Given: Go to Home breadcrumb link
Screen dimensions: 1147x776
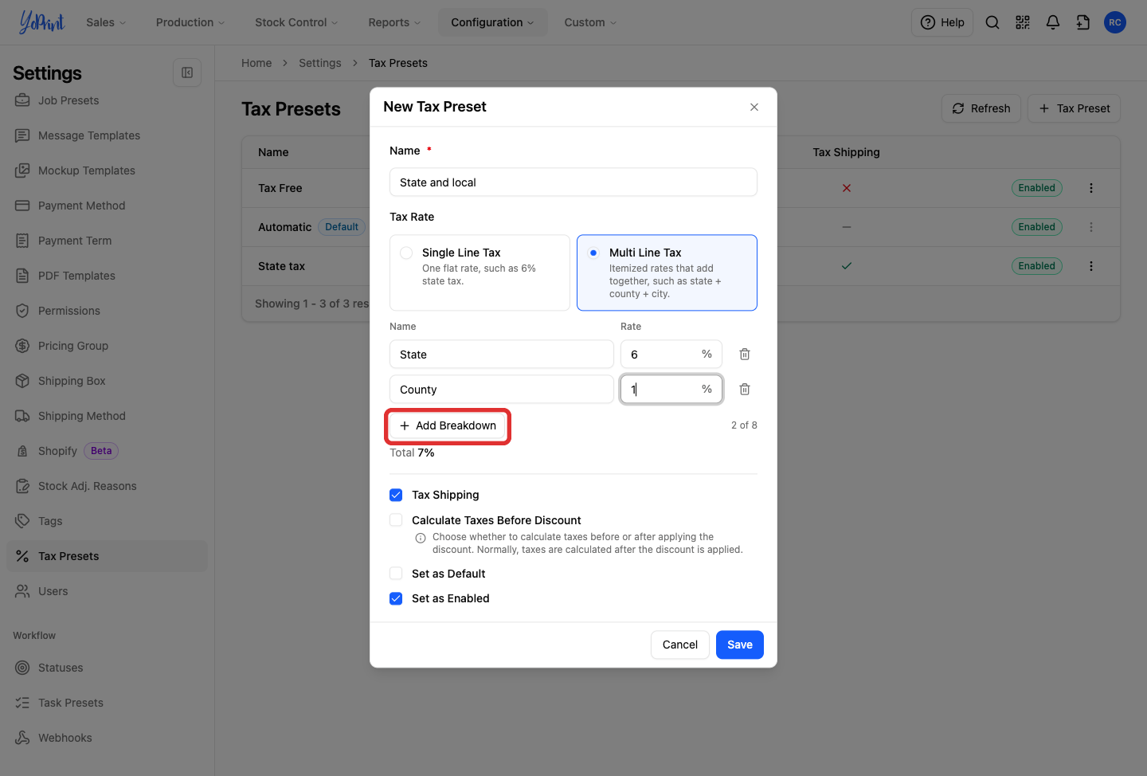Looking at the screenshot, I should coord(256,63).
